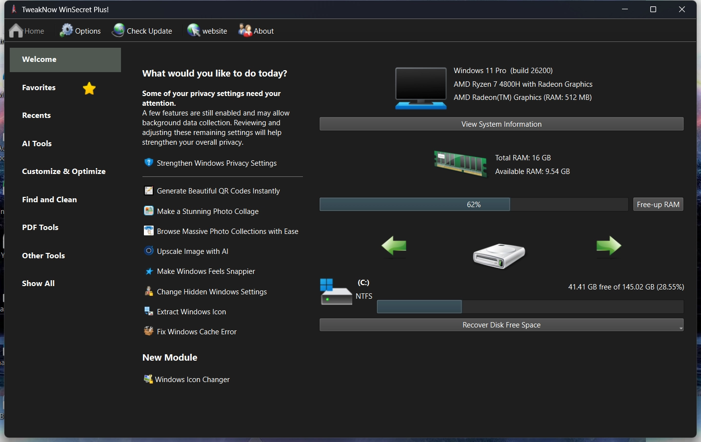Click the yellow Favorites star icon
The height and width of the screenshot is (442, 701).
point(89,88)
